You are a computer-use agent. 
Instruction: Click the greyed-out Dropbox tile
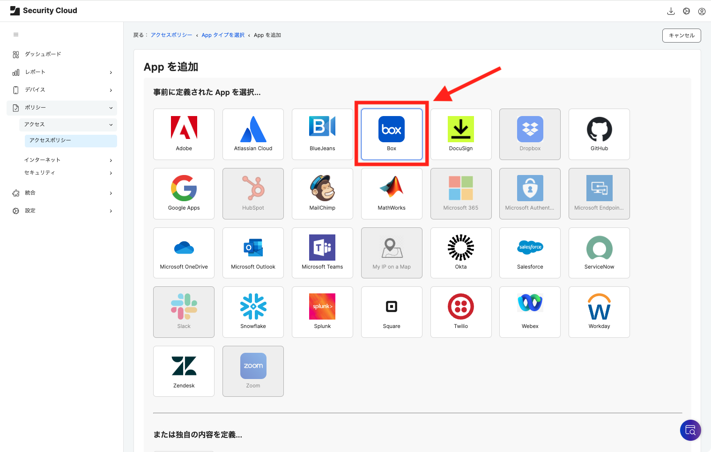click(530, 134)
